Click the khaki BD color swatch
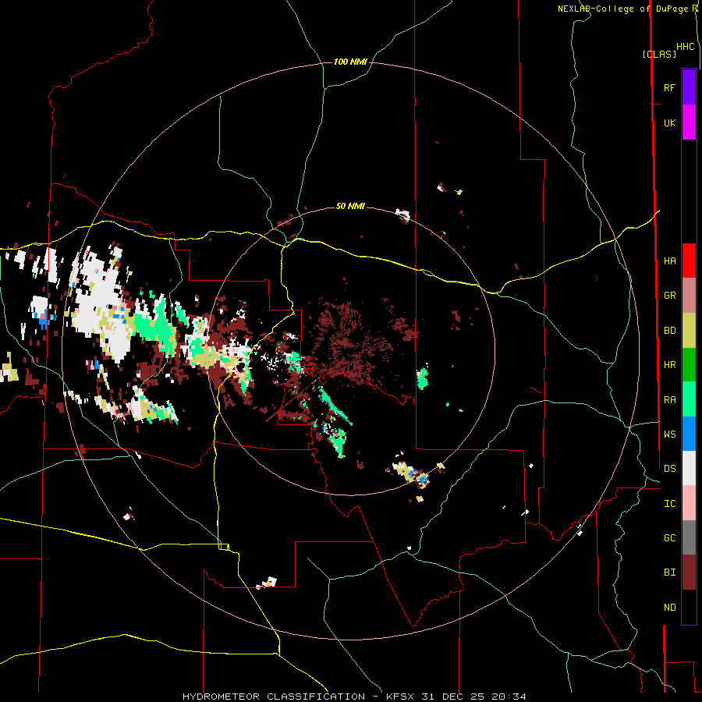702x702 pixels. point(689,331)
